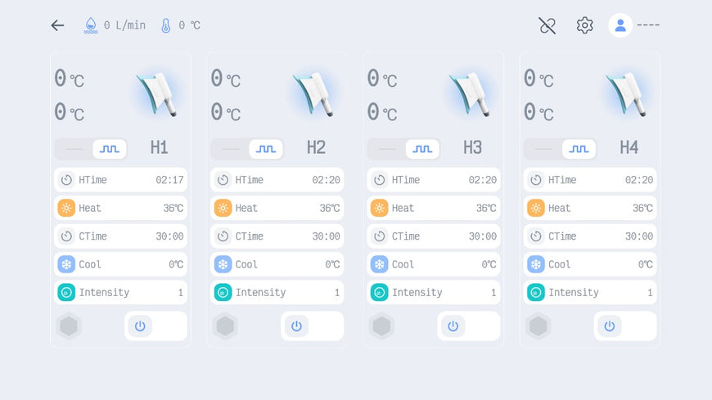
Task: Click the H2 blue Cool snowflake icon
Action: [223, 264]
